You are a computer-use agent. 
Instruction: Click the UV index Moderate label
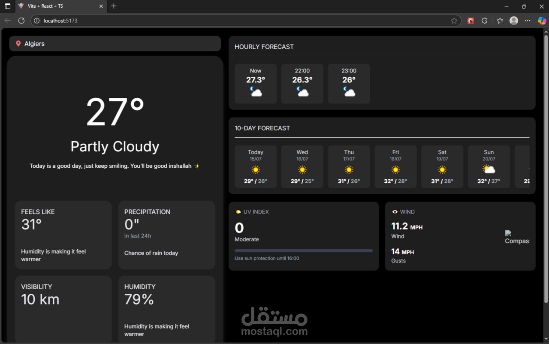[x=247, y=239]
